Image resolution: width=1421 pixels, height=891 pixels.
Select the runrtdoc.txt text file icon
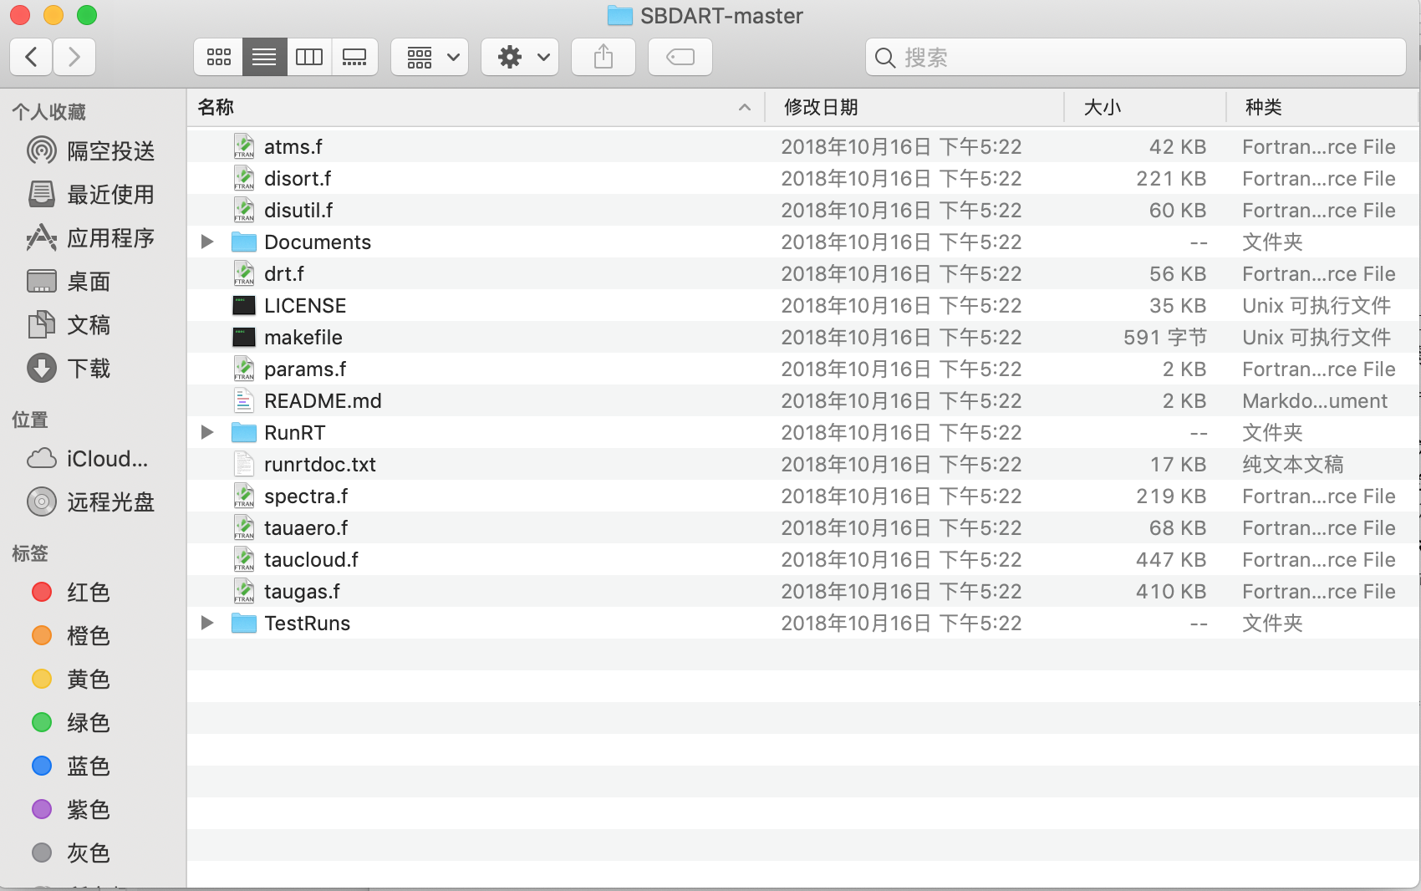click(244, 464)
